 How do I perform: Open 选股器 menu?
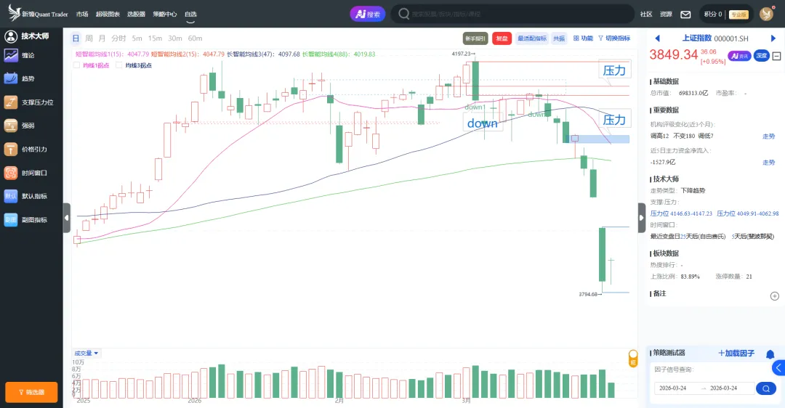pyautogui.click(x=136, y=14)
